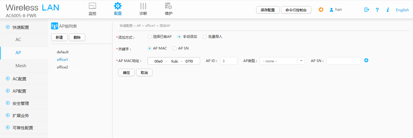413x138 pixels.
Task: Switch language to English
Action: tap(402, 10)
